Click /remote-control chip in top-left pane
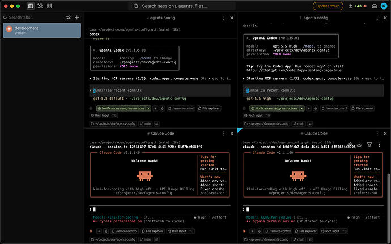Image resolution: width=391 pixels, height=244 pixels. coord(181,109)
